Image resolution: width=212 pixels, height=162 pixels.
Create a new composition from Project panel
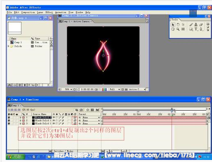pyautogui.click(x=20, y=85)
